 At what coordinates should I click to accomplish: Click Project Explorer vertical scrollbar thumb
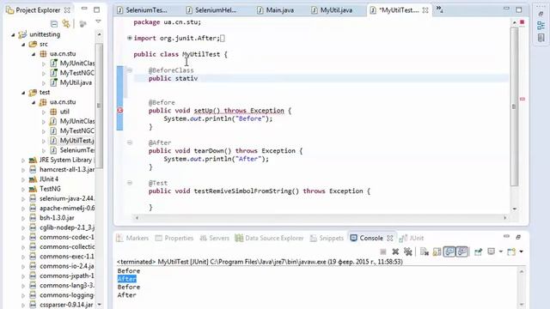coord(99,105)
